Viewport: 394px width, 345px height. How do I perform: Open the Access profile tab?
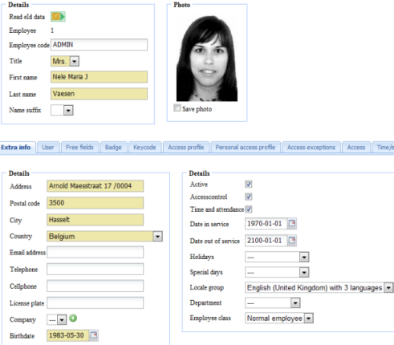[x=186, y=148]
